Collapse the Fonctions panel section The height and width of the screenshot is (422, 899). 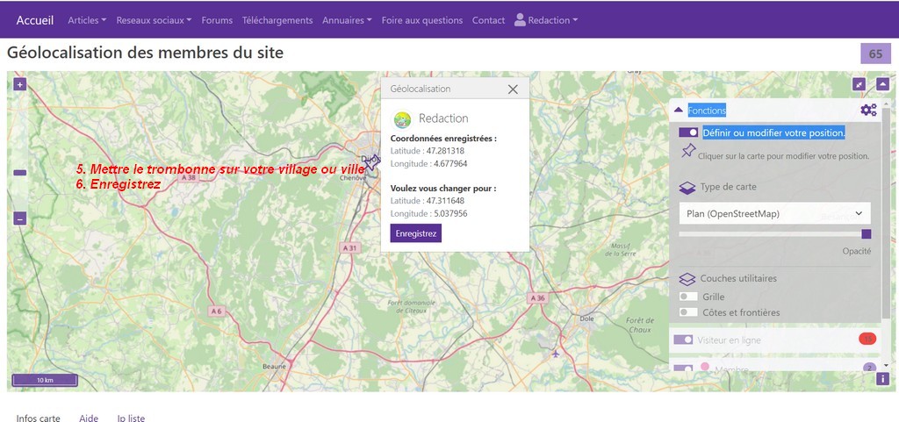click(x=678, y=111)
